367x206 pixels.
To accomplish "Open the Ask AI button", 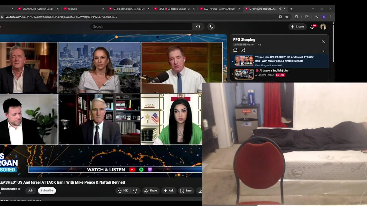I will 169,191.
